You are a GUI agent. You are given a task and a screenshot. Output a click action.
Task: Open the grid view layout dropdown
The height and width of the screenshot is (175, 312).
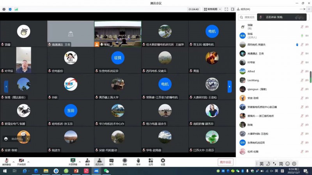(212, 9)
